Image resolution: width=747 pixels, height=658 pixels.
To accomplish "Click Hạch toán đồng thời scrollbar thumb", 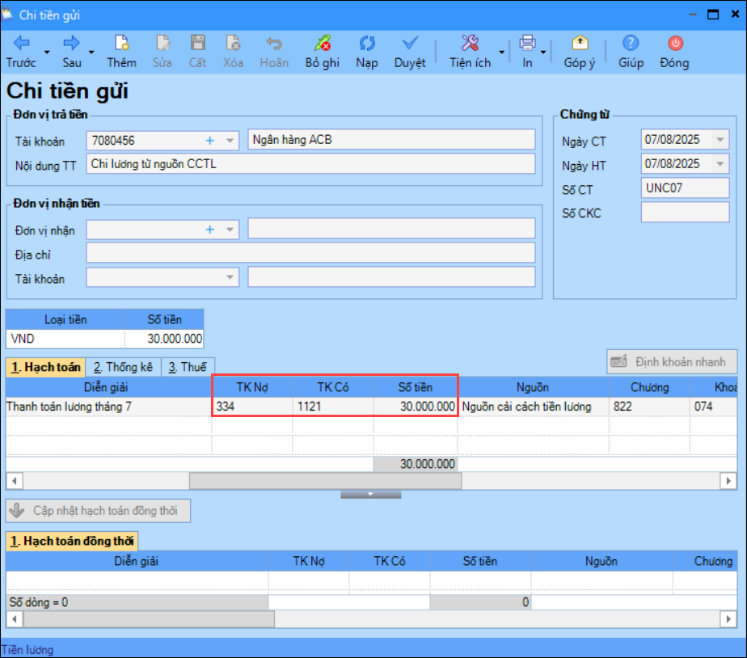I will pos(149,619).
